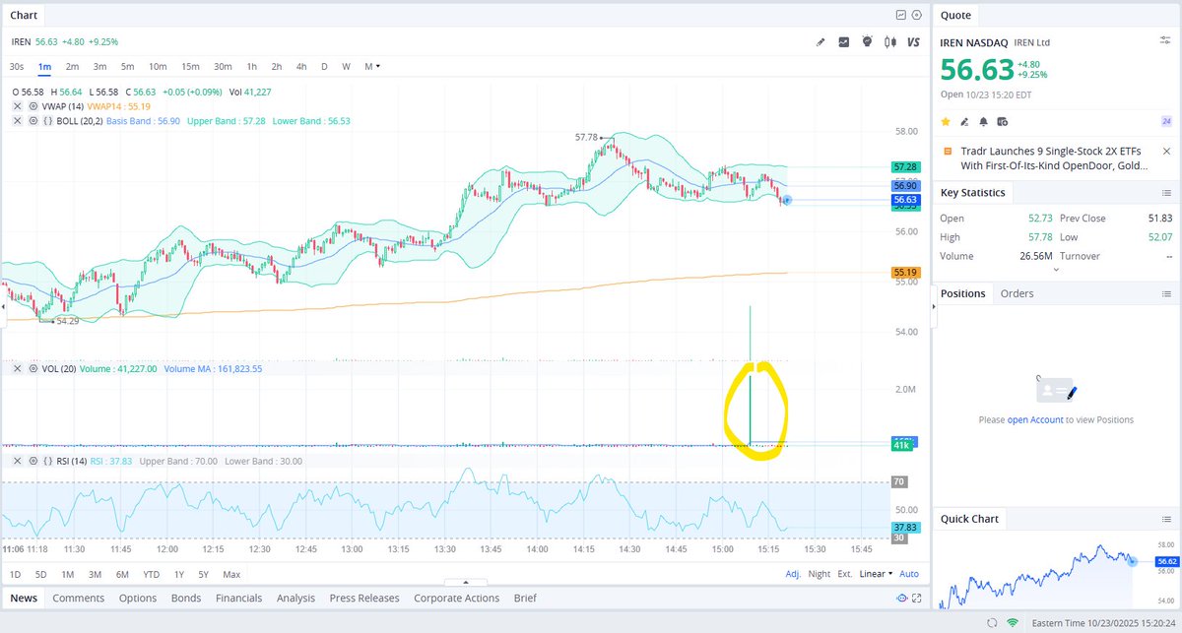Open quote panel settings sliders icon
The width and height of the screenshot is (1182, 633).
1165,40
